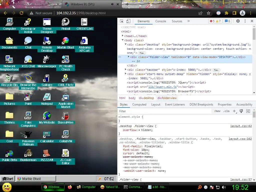The width and height of the screenshot is (256, 192).
Task: Activate DevTools inspect element picker
Action: pyautogui.click(x=122, y=21)
